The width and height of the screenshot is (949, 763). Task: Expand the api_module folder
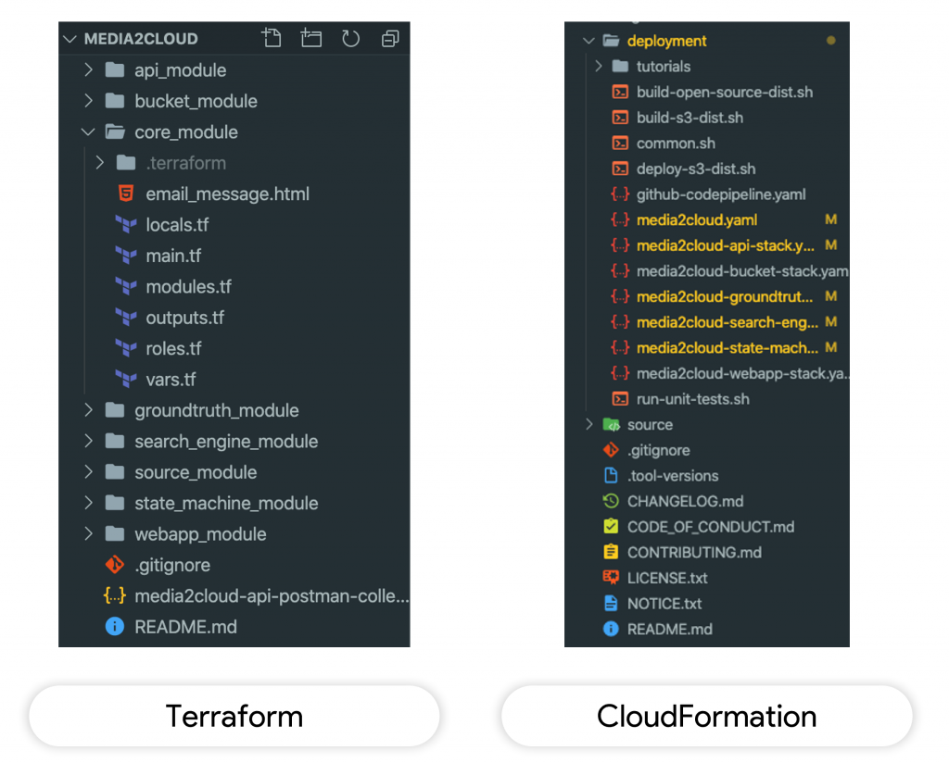86,69
